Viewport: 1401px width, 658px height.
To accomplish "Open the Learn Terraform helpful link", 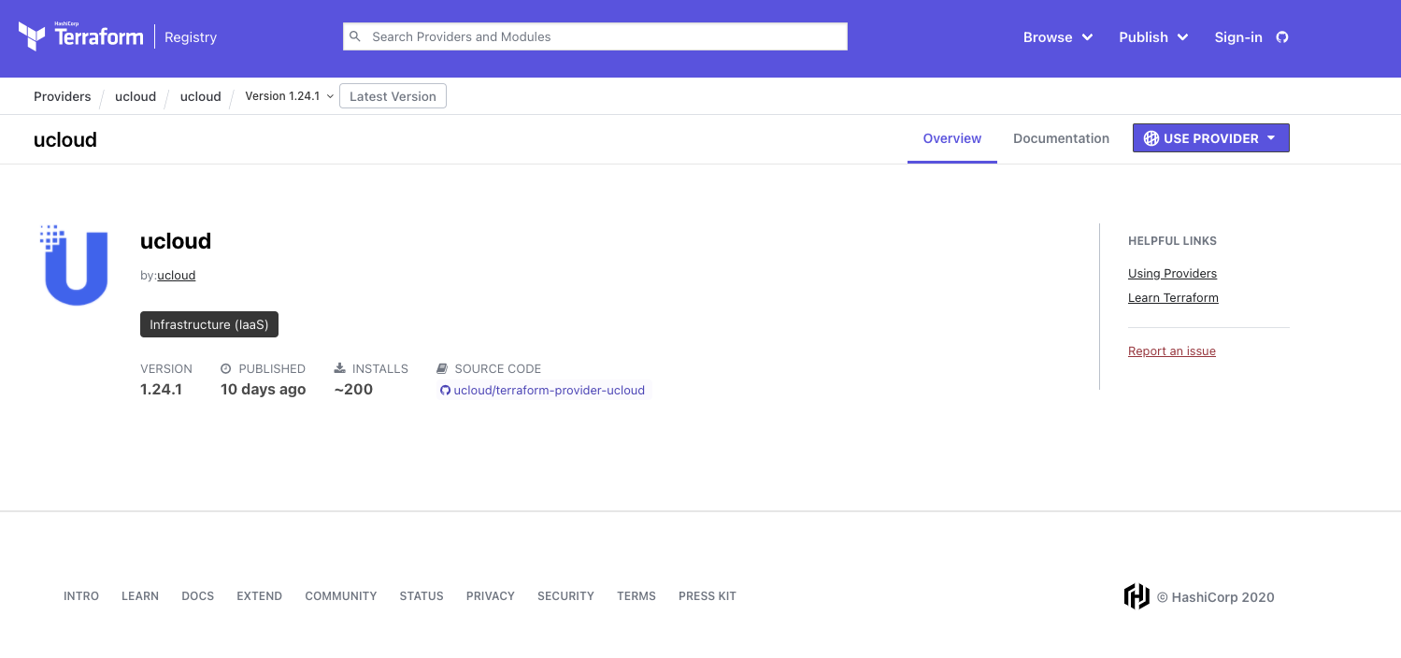I will pyautogui.click(x=1173, y=298).
